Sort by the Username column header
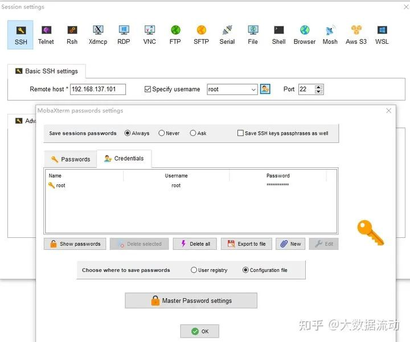 pos(176,176)
